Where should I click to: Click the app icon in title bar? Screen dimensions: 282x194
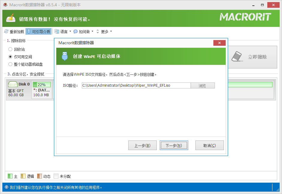pos(5,5)
